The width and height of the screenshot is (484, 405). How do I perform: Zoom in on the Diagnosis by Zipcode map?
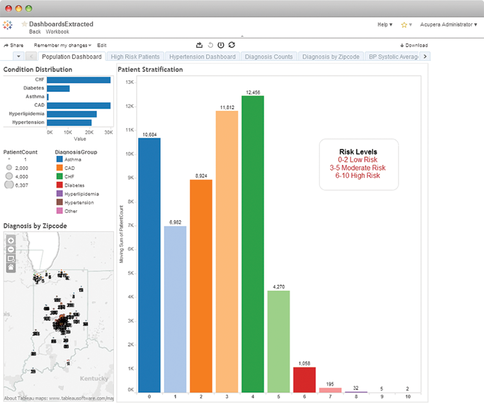coord(10,241)
